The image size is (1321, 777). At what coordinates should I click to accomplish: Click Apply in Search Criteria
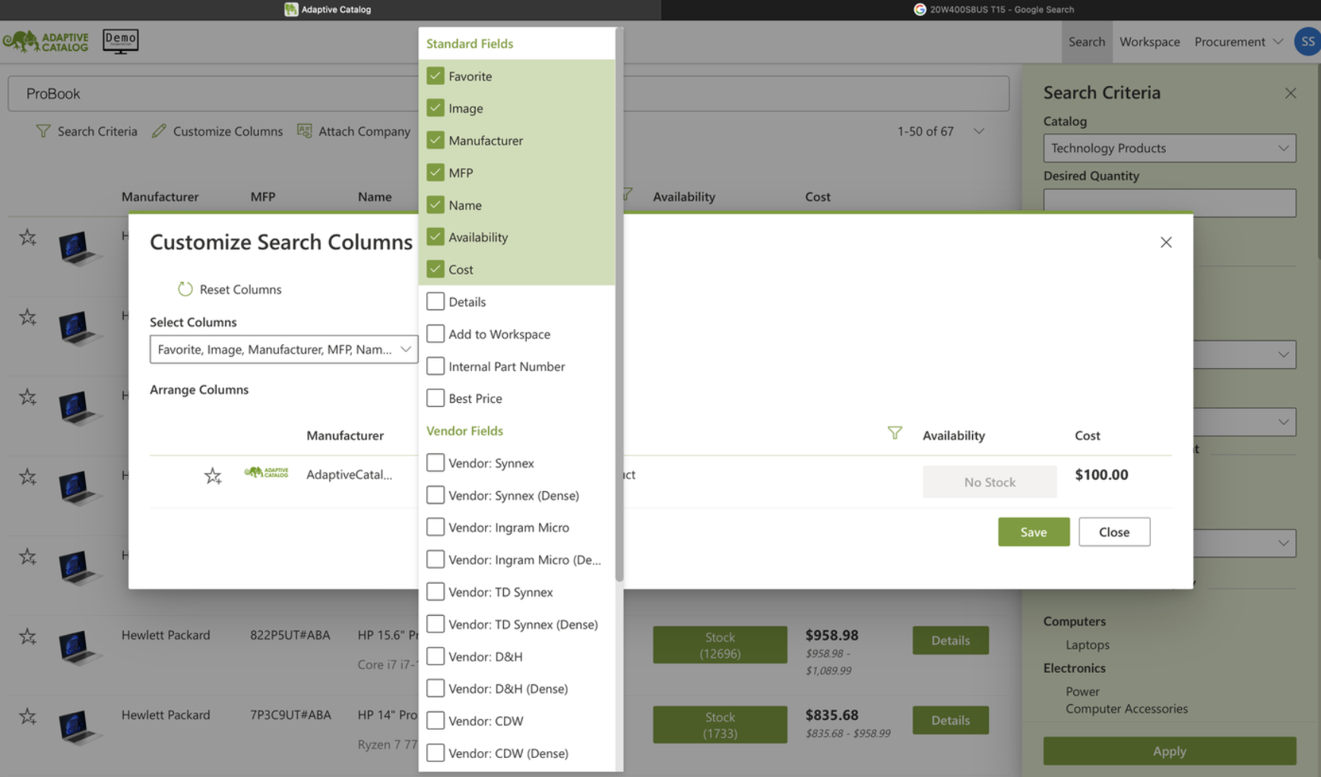(1169, 751)
